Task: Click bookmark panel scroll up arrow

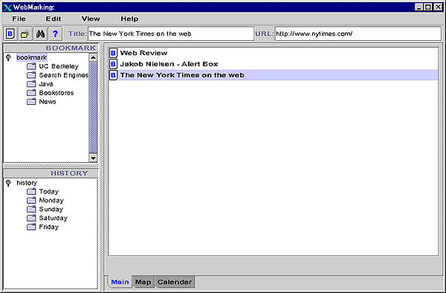Action: click(93, 57)
